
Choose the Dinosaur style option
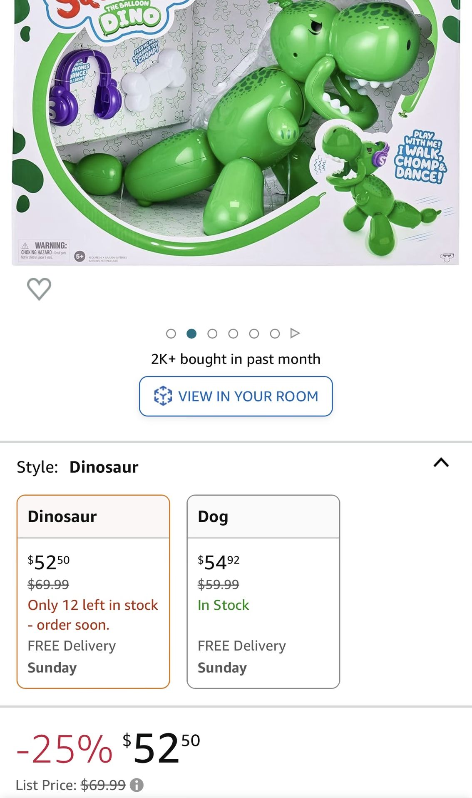[93, 591]
